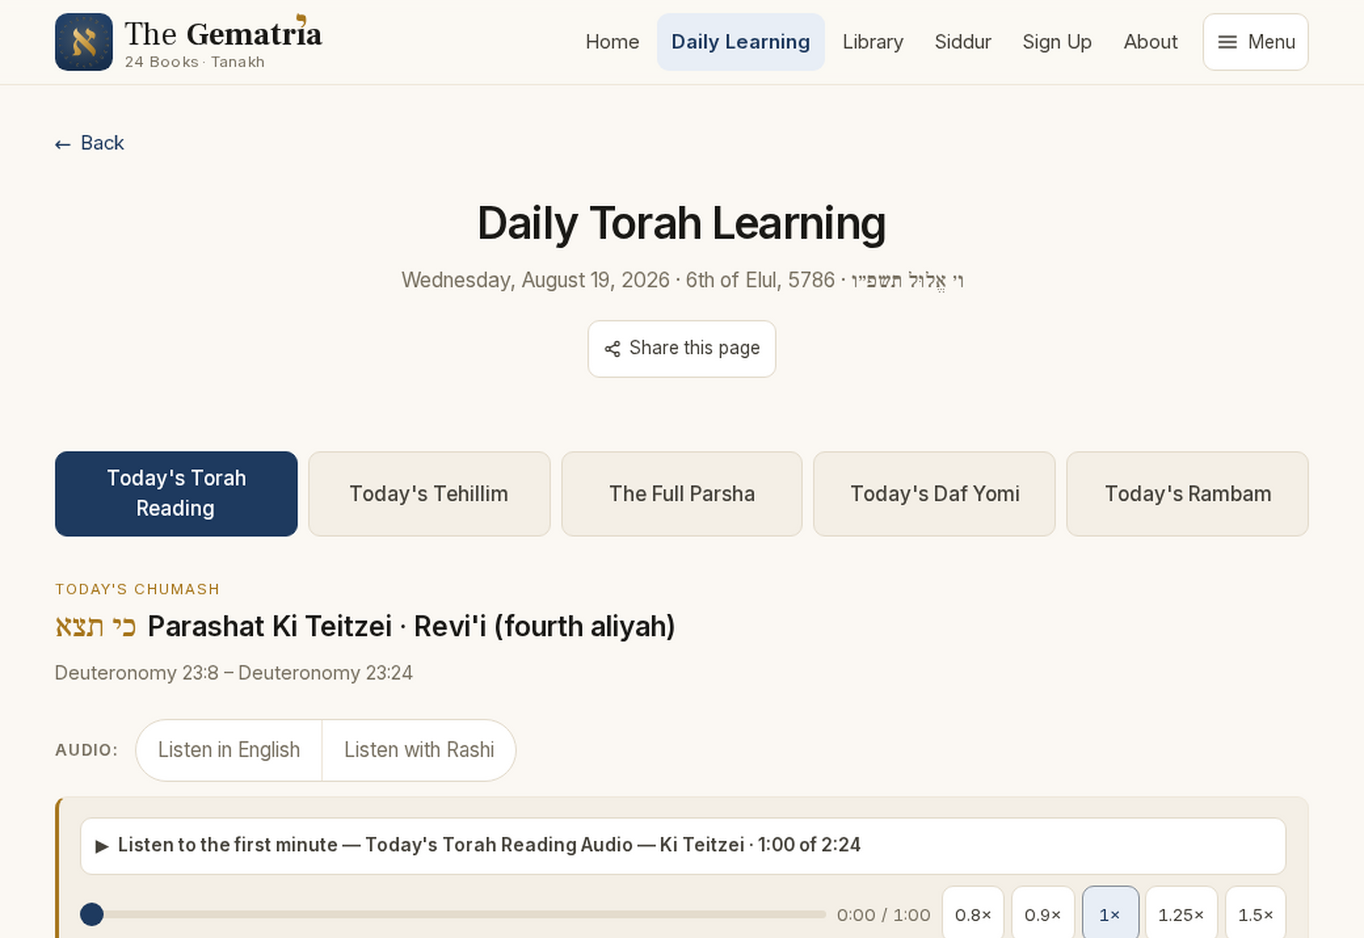Open the About page link
The height and width of the screenshot is (938, 1364).
point(1150,42)
